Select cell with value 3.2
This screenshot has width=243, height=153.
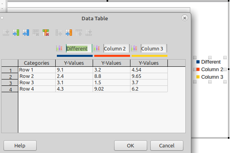pyautogui.click(x=112, y=70)
